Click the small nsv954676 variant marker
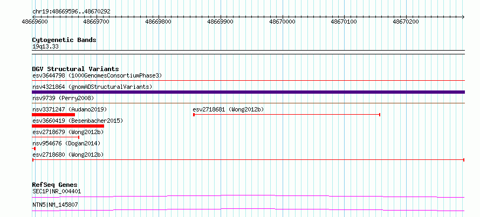Image resolution: width=480 pixels, height=217 pixels. tap(33, 149)
